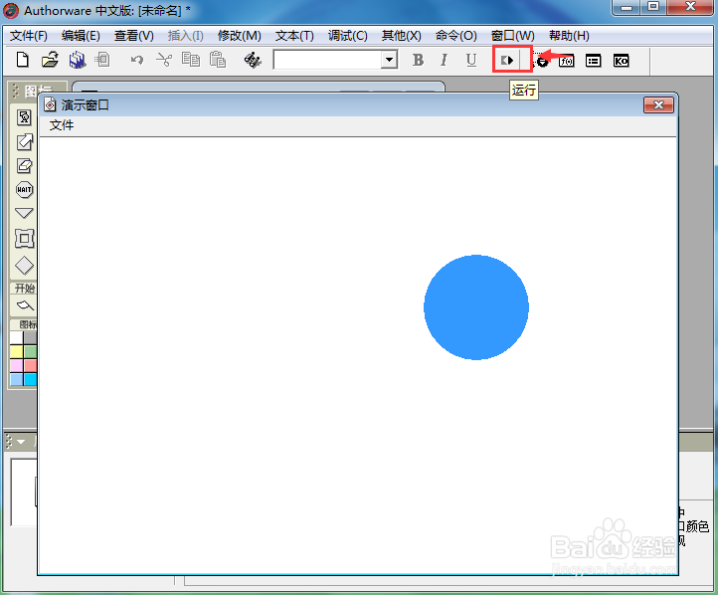Toggle Bold text formatting
Viewport: 718px width, 595px height.
tap(418, 60)
